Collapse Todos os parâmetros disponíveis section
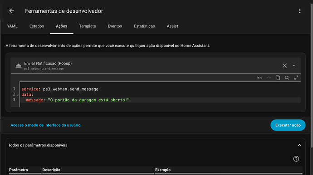 299,145
